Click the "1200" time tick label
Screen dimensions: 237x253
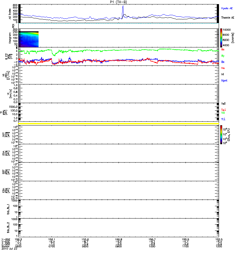coord(219,246)
